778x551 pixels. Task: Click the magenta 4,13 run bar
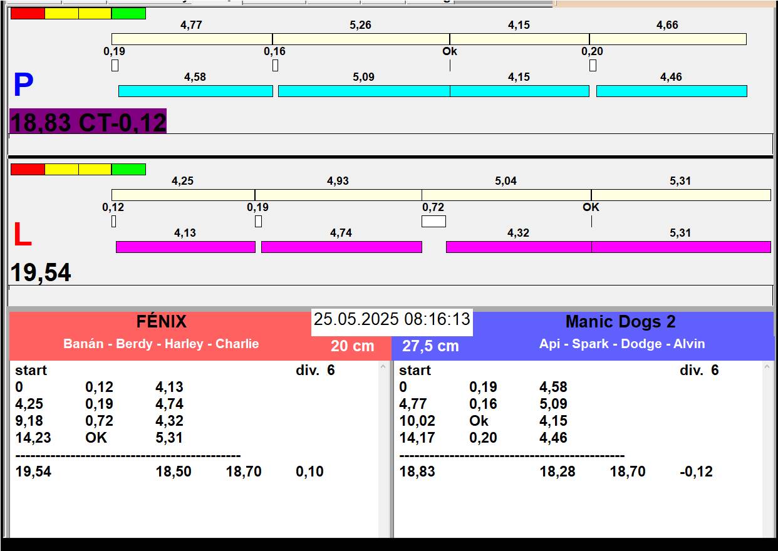(185, 247)
